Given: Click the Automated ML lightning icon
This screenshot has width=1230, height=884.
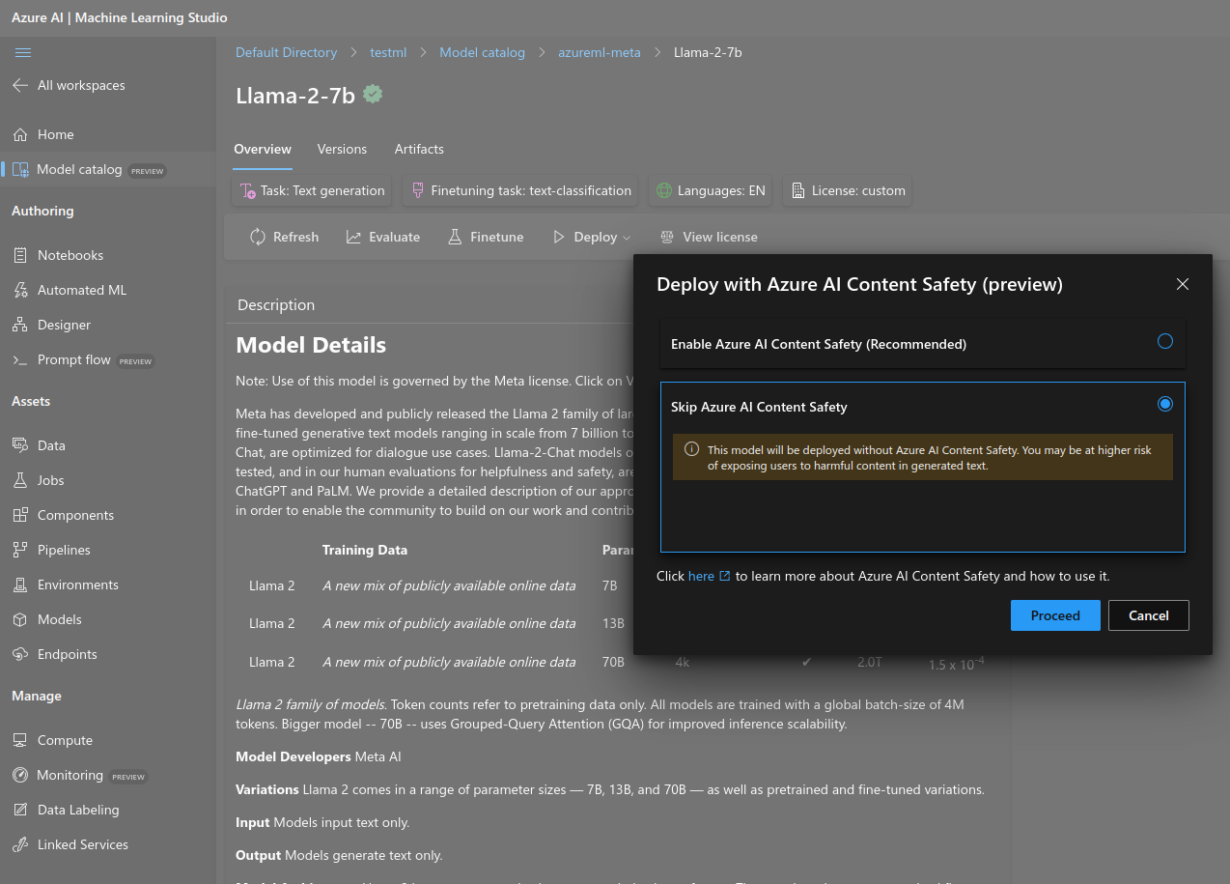Looking at the screenshot, I should (x=20, y=290).
